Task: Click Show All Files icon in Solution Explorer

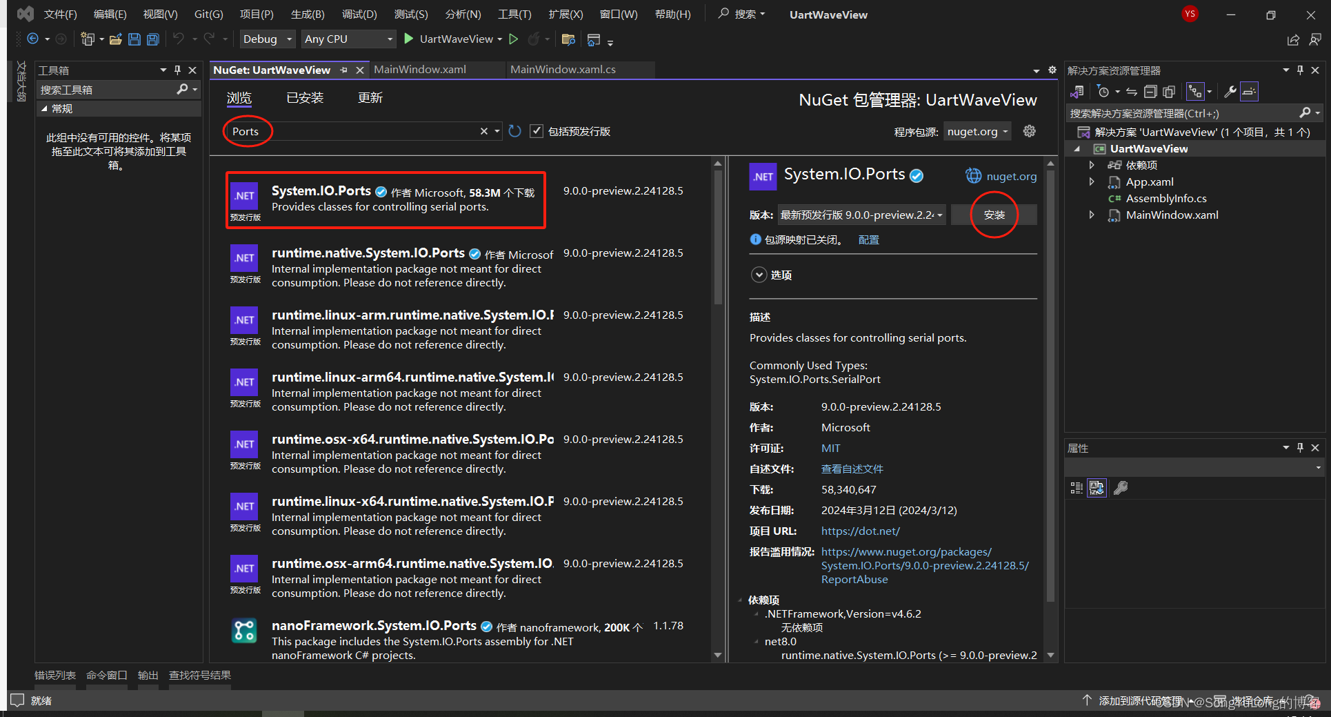Action: [x=1169, y=92]
